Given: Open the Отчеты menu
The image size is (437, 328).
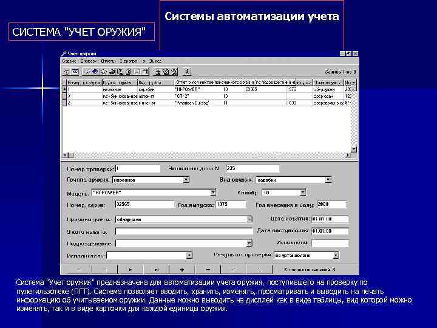Looking at the screenshot, I should tap(108, 61).
